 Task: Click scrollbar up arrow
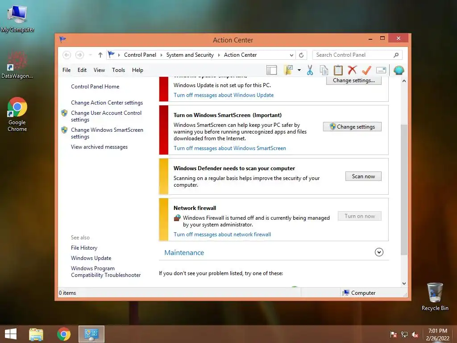(404, 81)
